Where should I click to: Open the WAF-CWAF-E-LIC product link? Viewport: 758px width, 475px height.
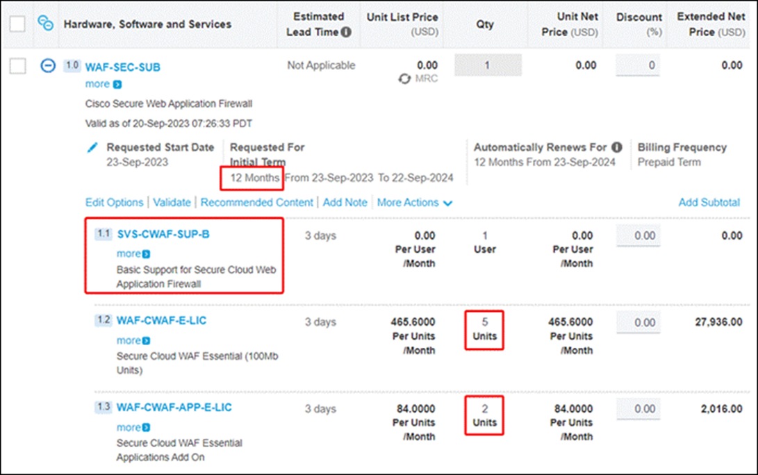pyautogui.click(x=161, y=321)
